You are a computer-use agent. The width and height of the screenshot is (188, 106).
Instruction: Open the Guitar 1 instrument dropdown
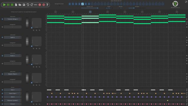[x=13, y=56]
